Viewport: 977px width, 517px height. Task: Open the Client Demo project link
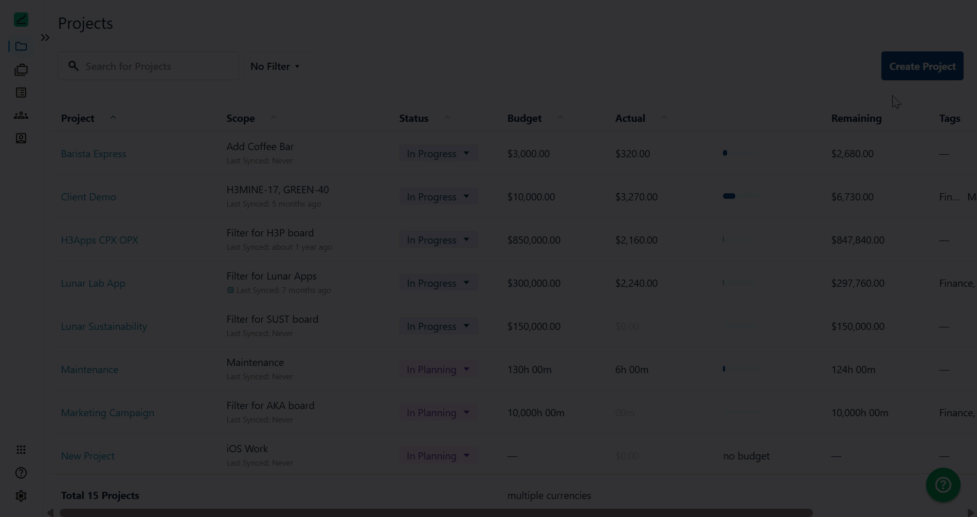88,197
